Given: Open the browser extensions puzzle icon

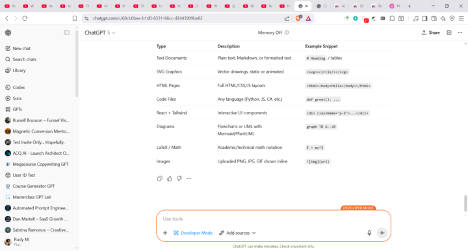Looking at the screenshot, I should [x=392, y=18].
